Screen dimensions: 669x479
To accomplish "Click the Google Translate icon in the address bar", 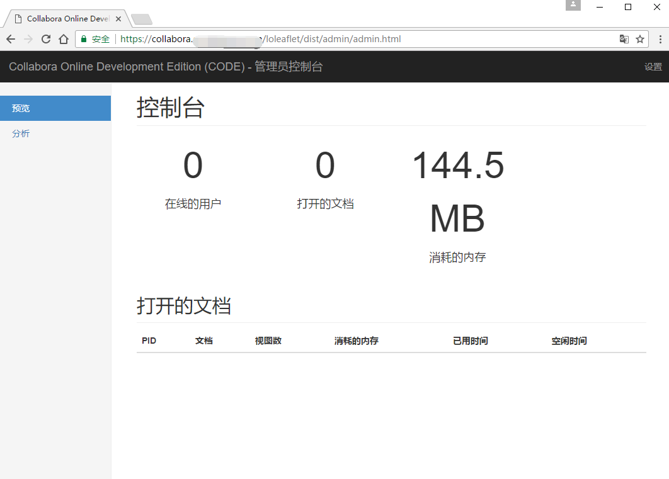I will pyautogui.click(x=624, y=38).
